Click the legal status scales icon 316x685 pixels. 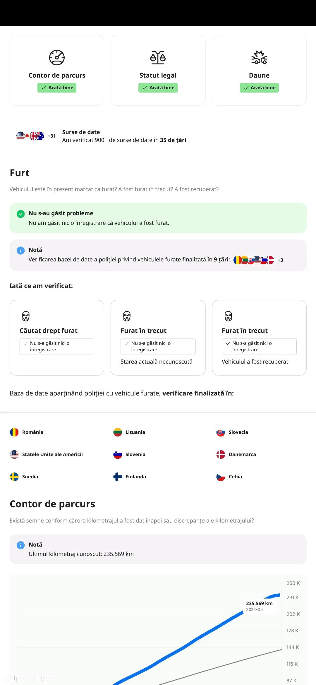click(x=158, y=57)
